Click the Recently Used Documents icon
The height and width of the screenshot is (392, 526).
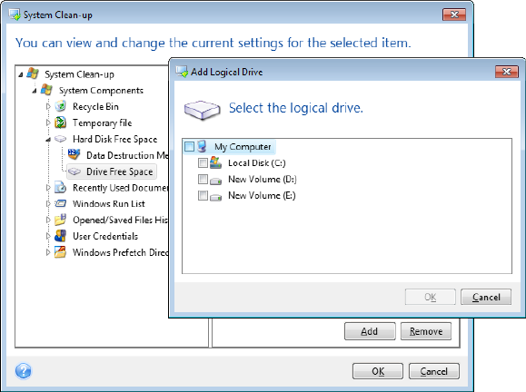pos(60,187)
